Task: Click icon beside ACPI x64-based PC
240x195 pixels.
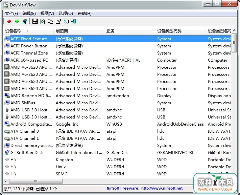Action: pos(7,60)
